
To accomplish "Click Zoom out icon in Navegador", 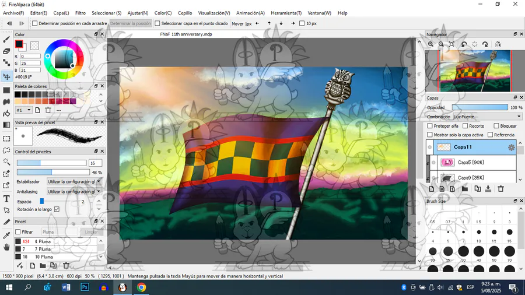I will [441, 44].
